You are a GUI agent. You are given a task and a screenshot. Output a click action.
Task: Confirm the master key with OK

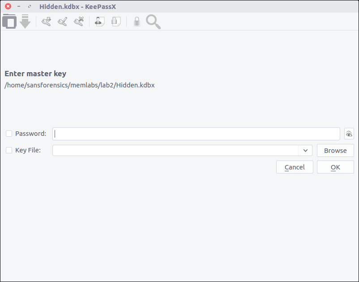(x=335, y=167)
